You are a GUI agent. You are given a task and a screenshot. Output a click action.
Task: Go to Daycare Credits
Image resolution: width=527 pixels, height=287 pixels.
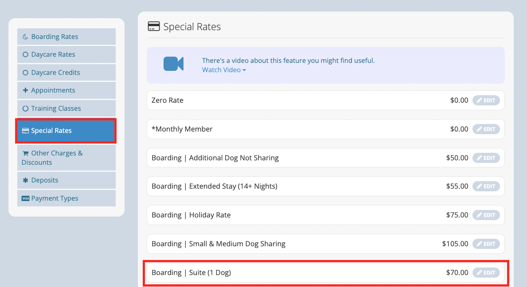pos(66,73)
